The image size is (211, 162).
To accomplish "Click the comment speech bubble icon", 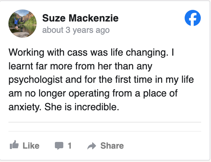I will point(59,145).
